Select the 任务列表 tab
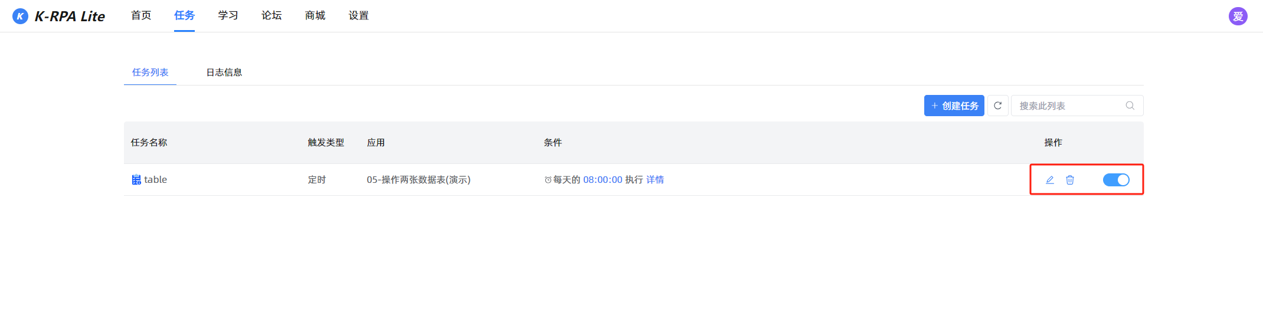Image resolution: width=1263 pixels, height=332 pixels. pos(150,72)
